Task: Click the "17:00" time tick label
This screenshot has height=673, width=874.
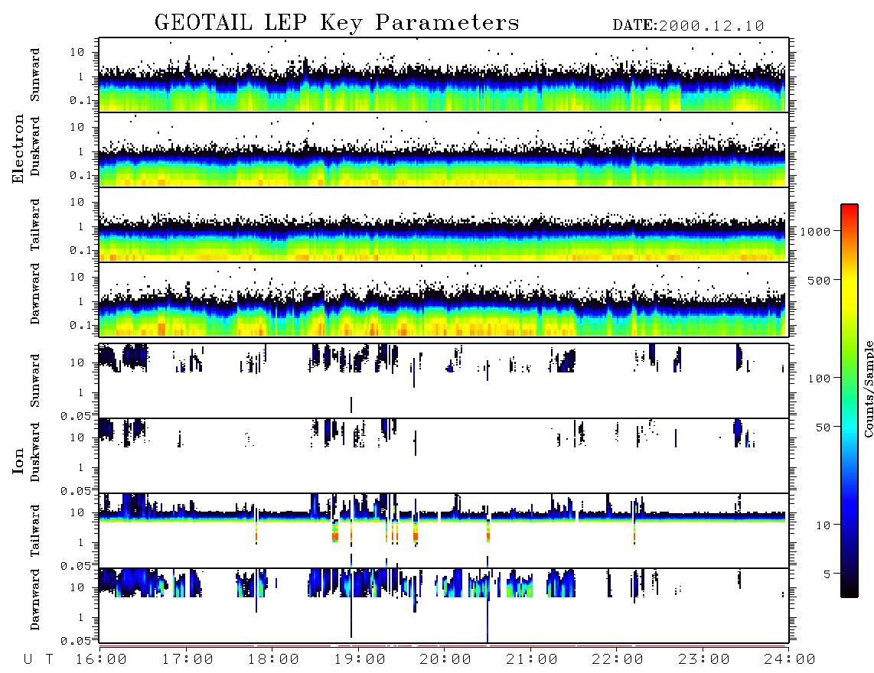Action: point(188,660)
